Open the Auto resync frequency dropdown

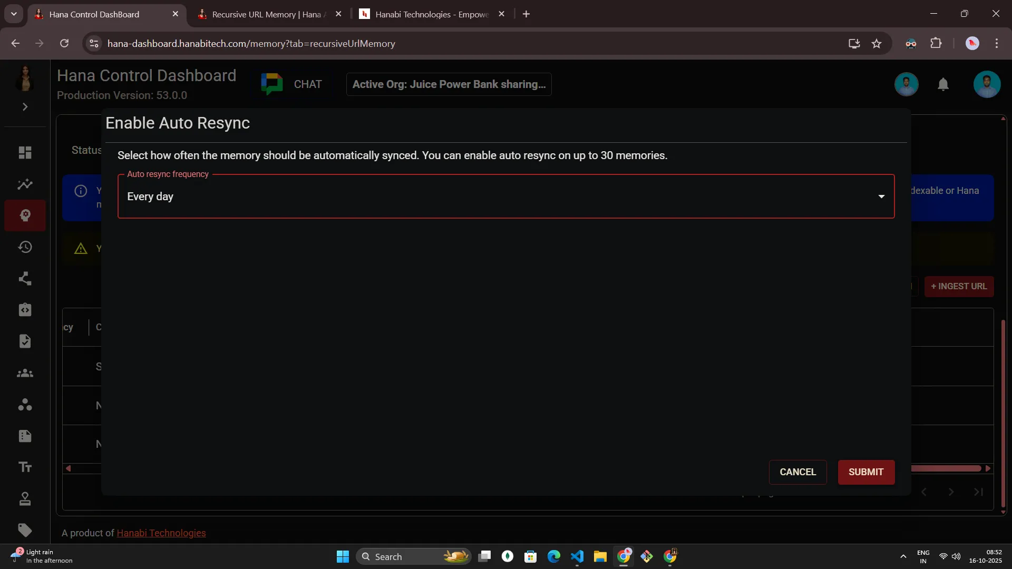[x=505, y=197]
